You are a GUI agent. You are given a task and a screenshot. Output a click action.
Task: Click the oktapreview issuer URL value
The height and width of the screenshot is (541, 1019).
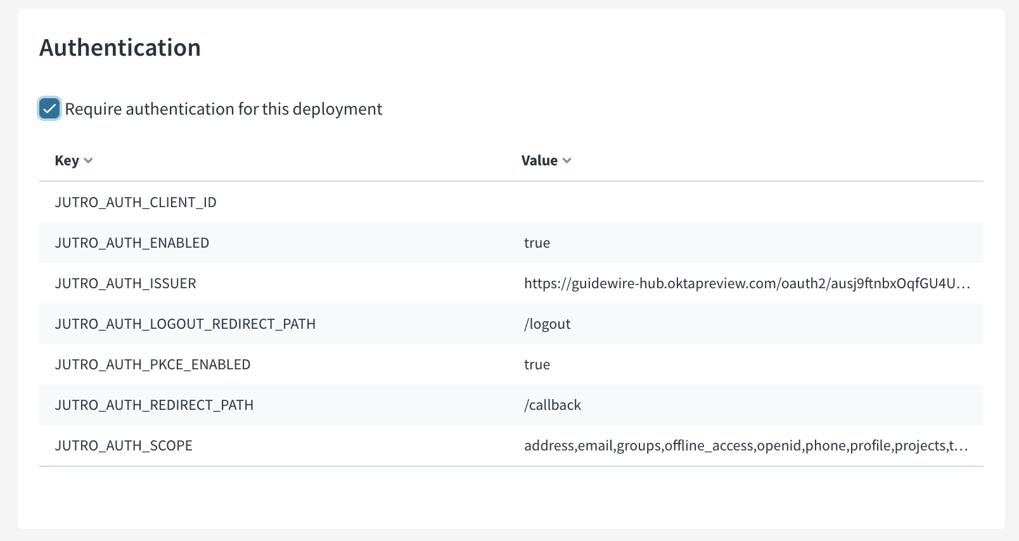[x=747, y=283]
